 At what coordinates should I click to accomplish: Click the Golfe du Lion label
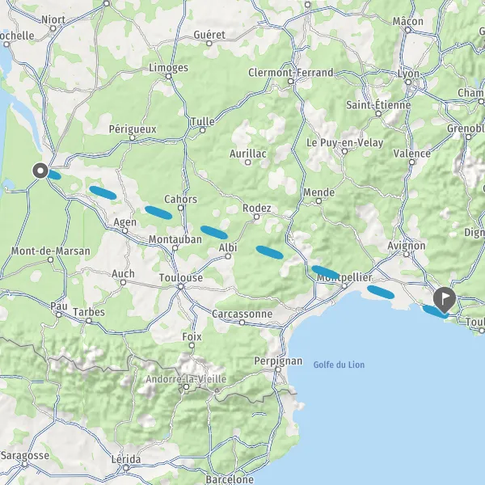click(338, 365)
